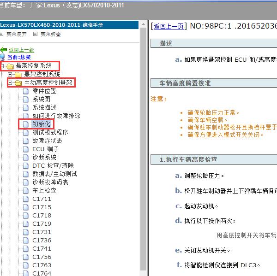Image resolution: width=277 pixels, height=276 pixels.
Task: Open the DTC 检查/清除 page
Action: pyautogui.click(x=53, y=165)
